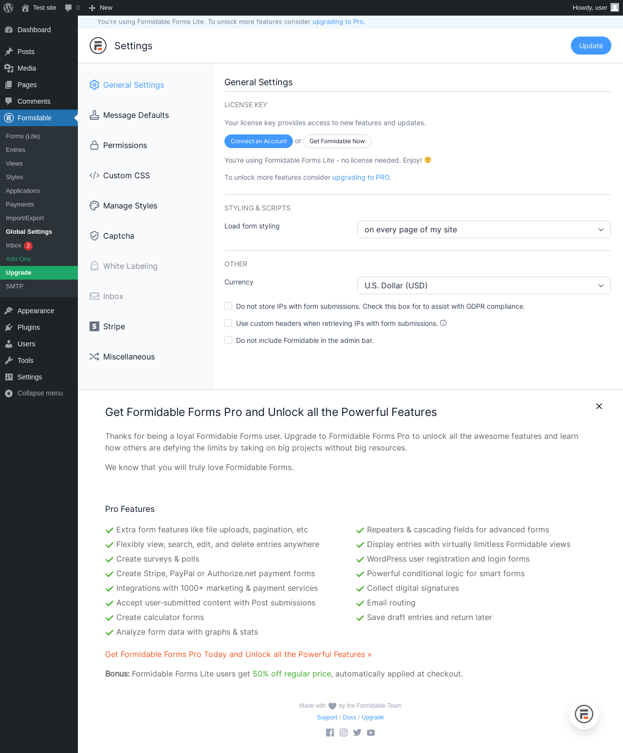The height and width of the screenshot is (753, 623).
Task: Open the Load form styling dropdown
Action: (x=484, y=229)
